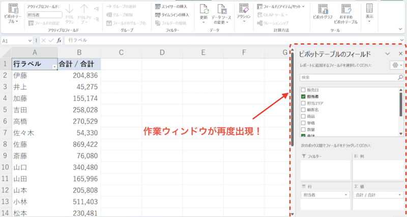Screen dimensions: 407x217
Task: Check the 商品 field checkbox
Action: [303, 116]
